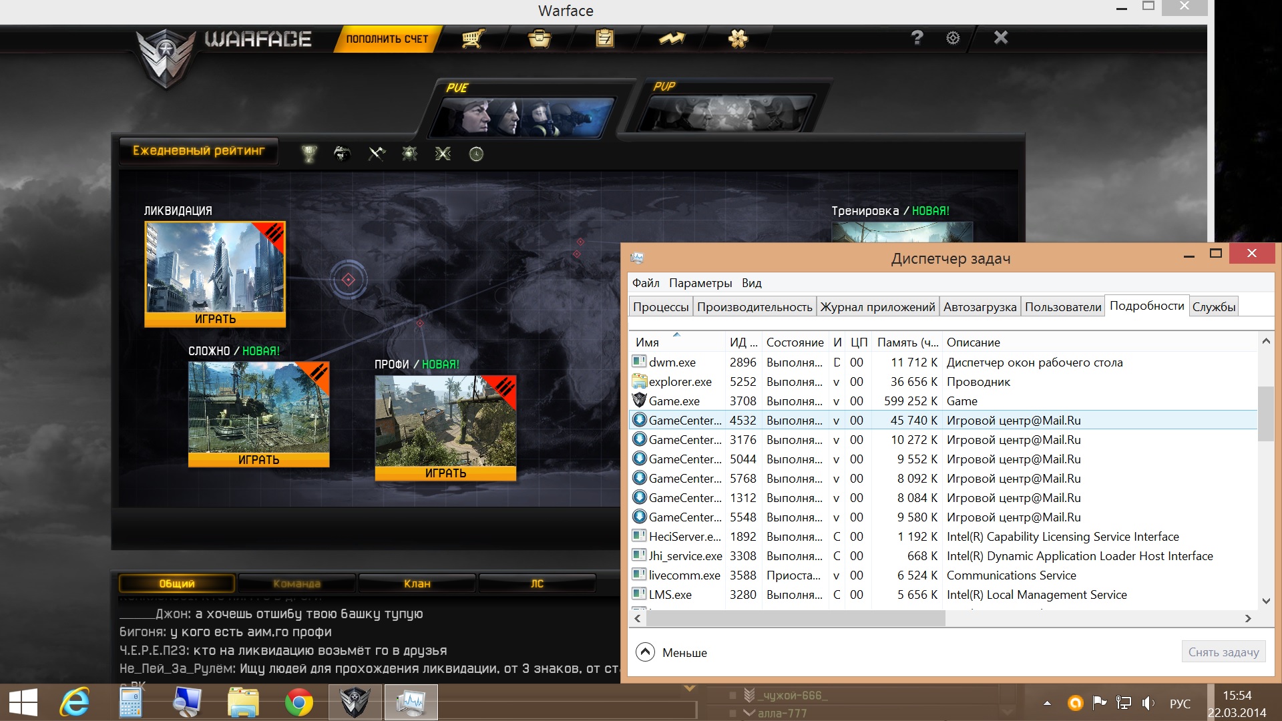Open Calculator from the taskbar
The image size is (1282, 721).
(130, 702)
